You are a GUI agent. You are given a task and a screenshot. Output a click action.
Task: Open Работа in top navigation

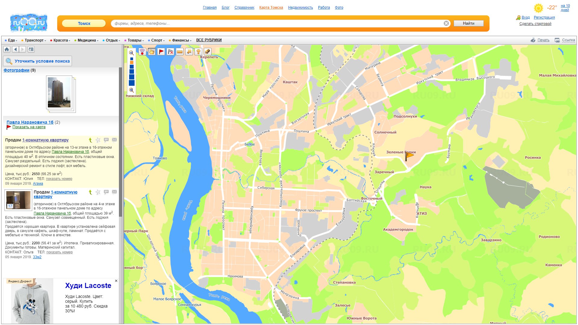click(324, 8)
